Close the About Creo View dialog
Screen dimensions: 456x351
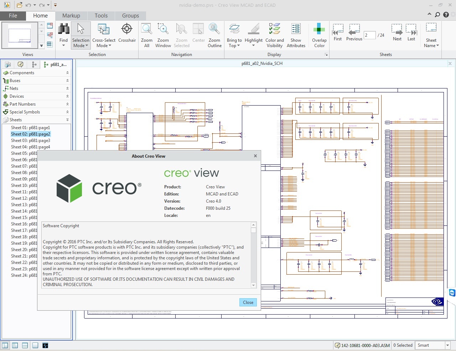click(248, 302)
